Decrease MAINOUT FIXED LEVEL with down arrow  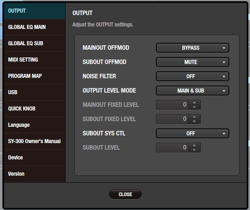click(194, 107)
